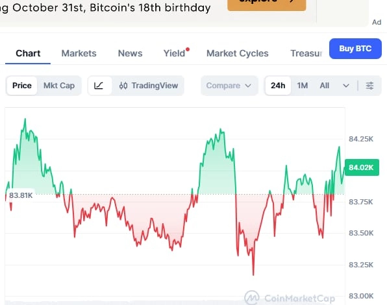Click the 84.02K current price label

[x=362, y=167]
